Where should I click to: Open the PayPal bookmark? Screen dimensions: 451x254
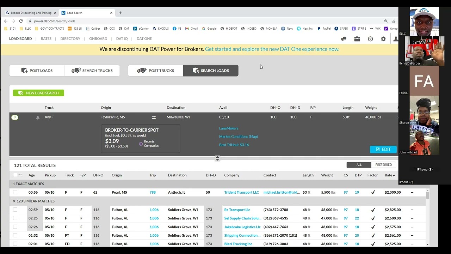[x=324, y=29]
